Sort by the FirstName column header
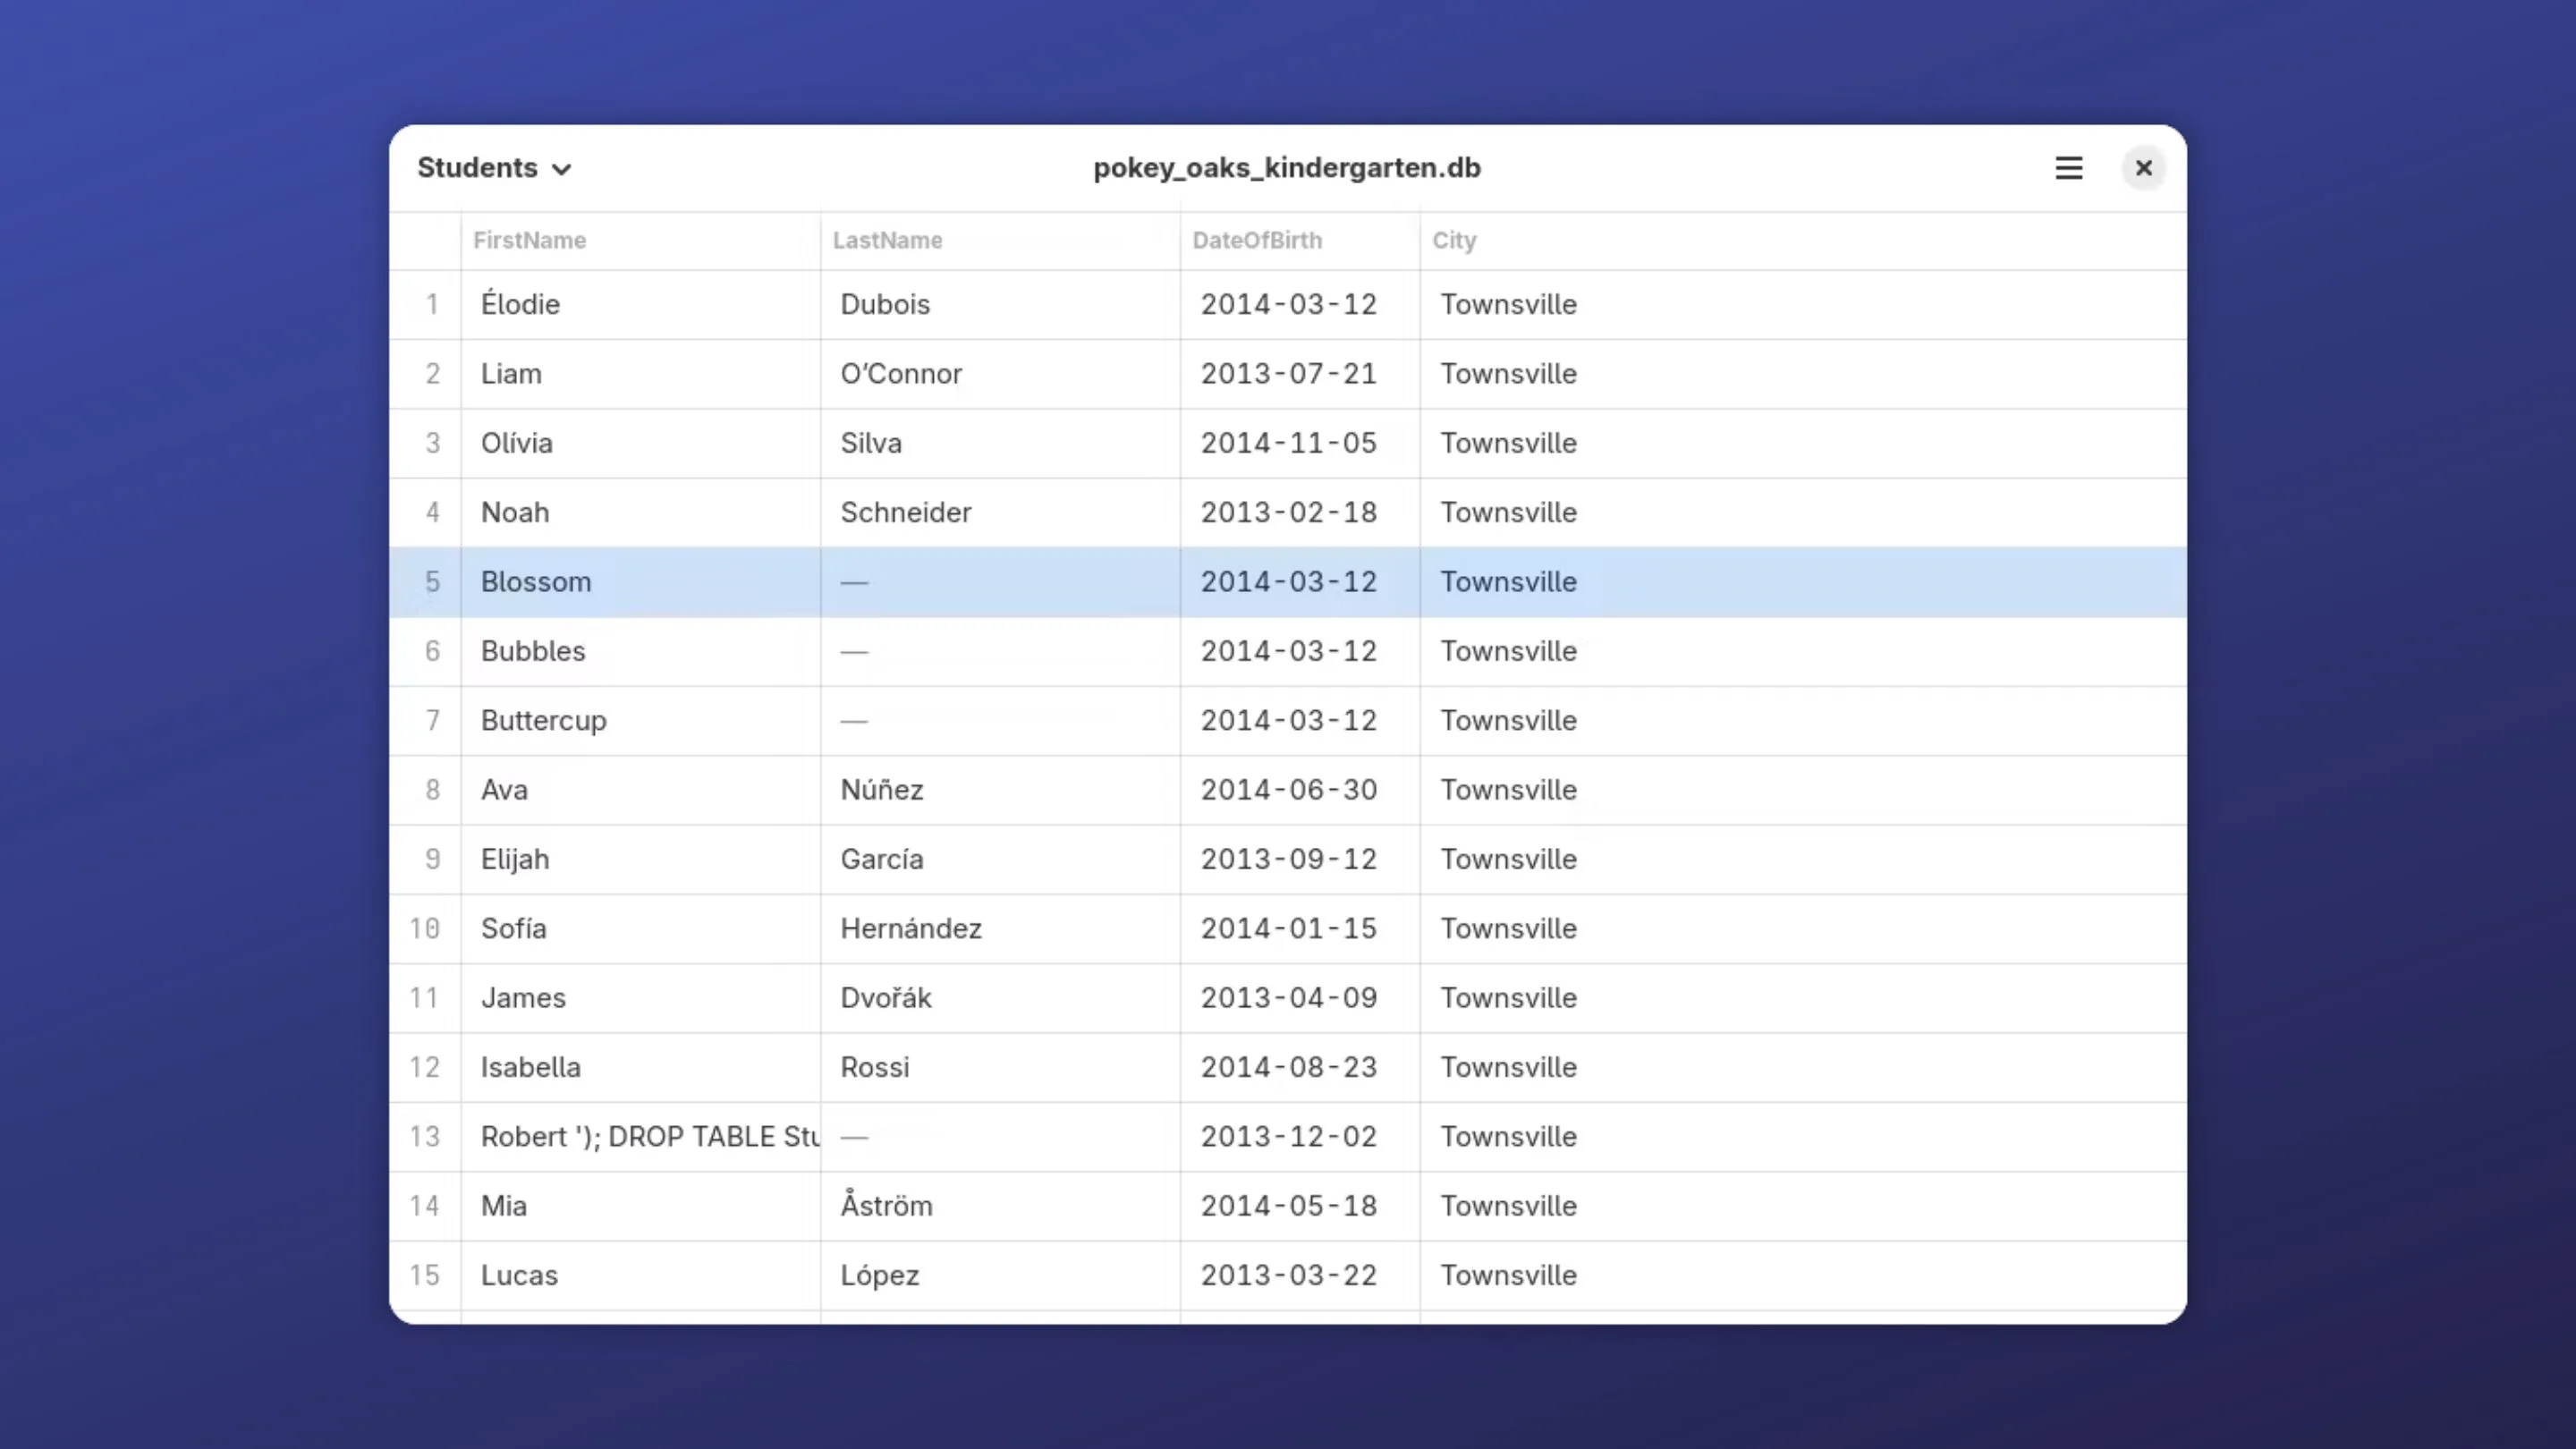 click(x=529, y=240)
